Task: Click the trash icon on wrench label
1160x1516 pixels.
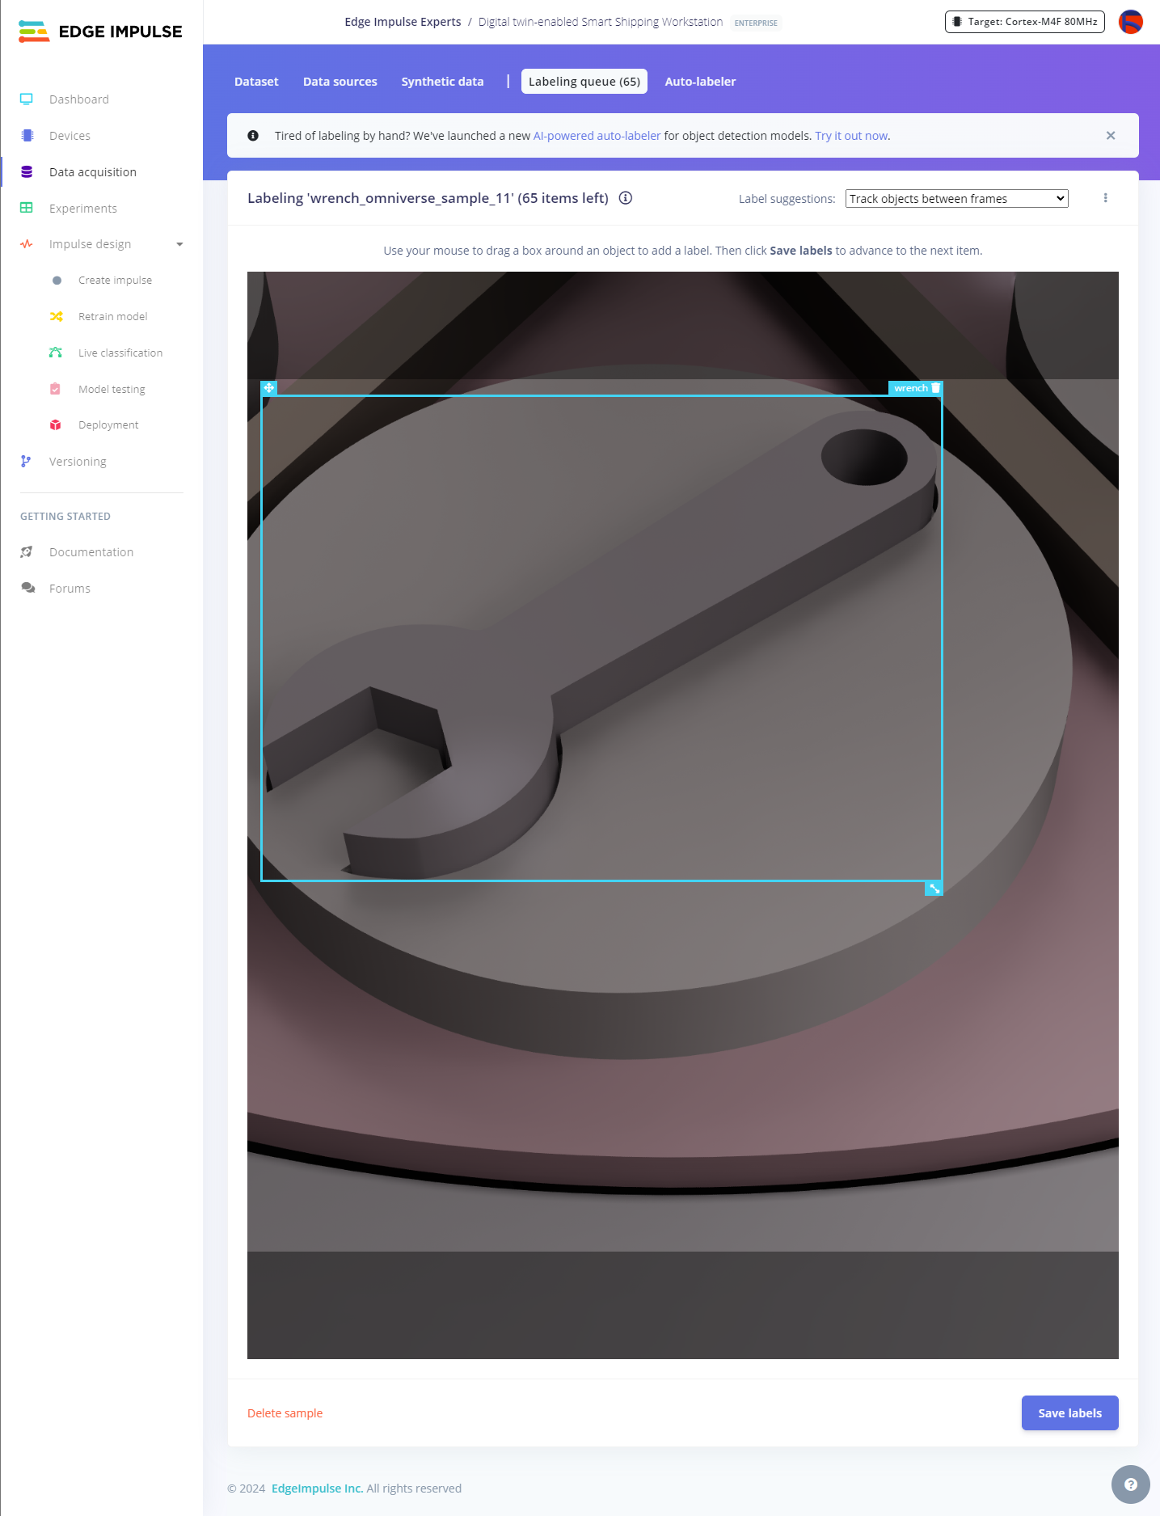Action: pyautogui.click(x=935, y=388)
